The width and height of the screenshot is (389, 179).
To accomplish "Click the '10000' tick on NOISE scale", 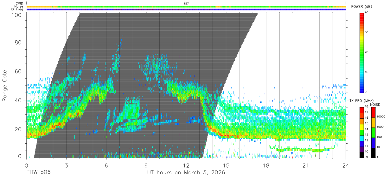I will point(381,117).
